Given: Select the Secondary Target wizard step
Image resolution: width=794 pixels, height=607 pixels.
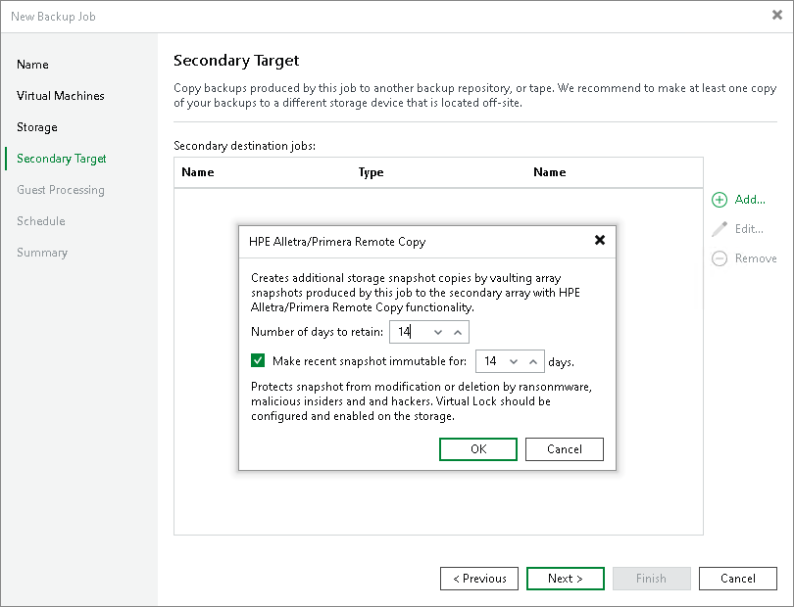Looking at the screenshot, I should coord(62,159).
